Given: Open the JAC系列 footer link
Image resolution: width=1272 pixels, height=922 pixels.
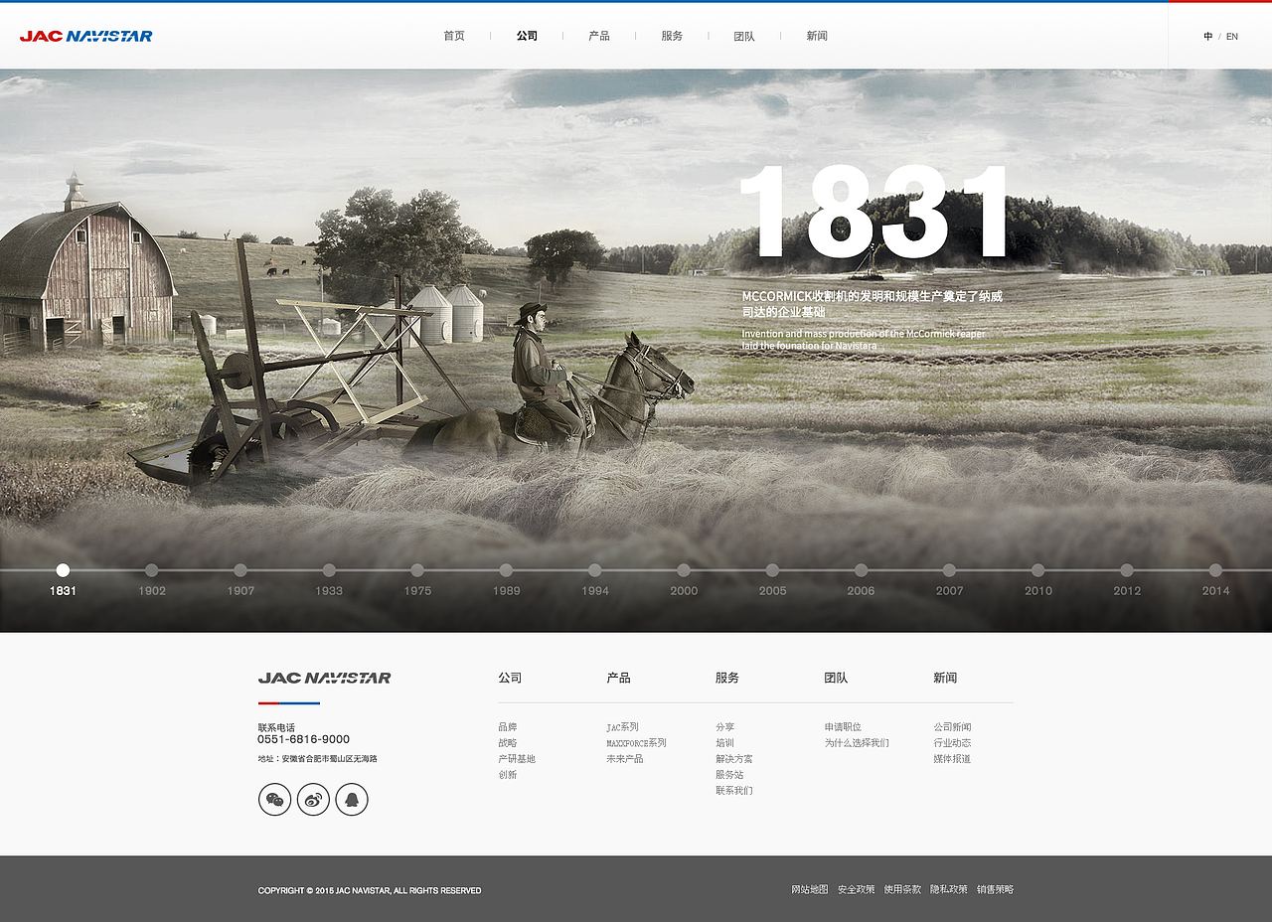Looking at the screenshot, I should coord(623,727).
